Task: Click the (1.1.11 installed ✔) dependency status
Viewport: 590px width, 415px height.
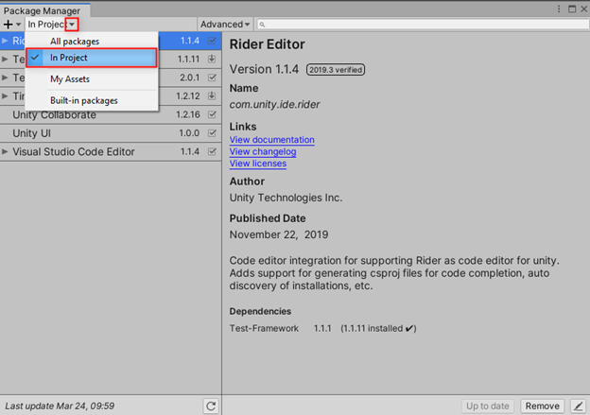Action: [x=378, y=328]
